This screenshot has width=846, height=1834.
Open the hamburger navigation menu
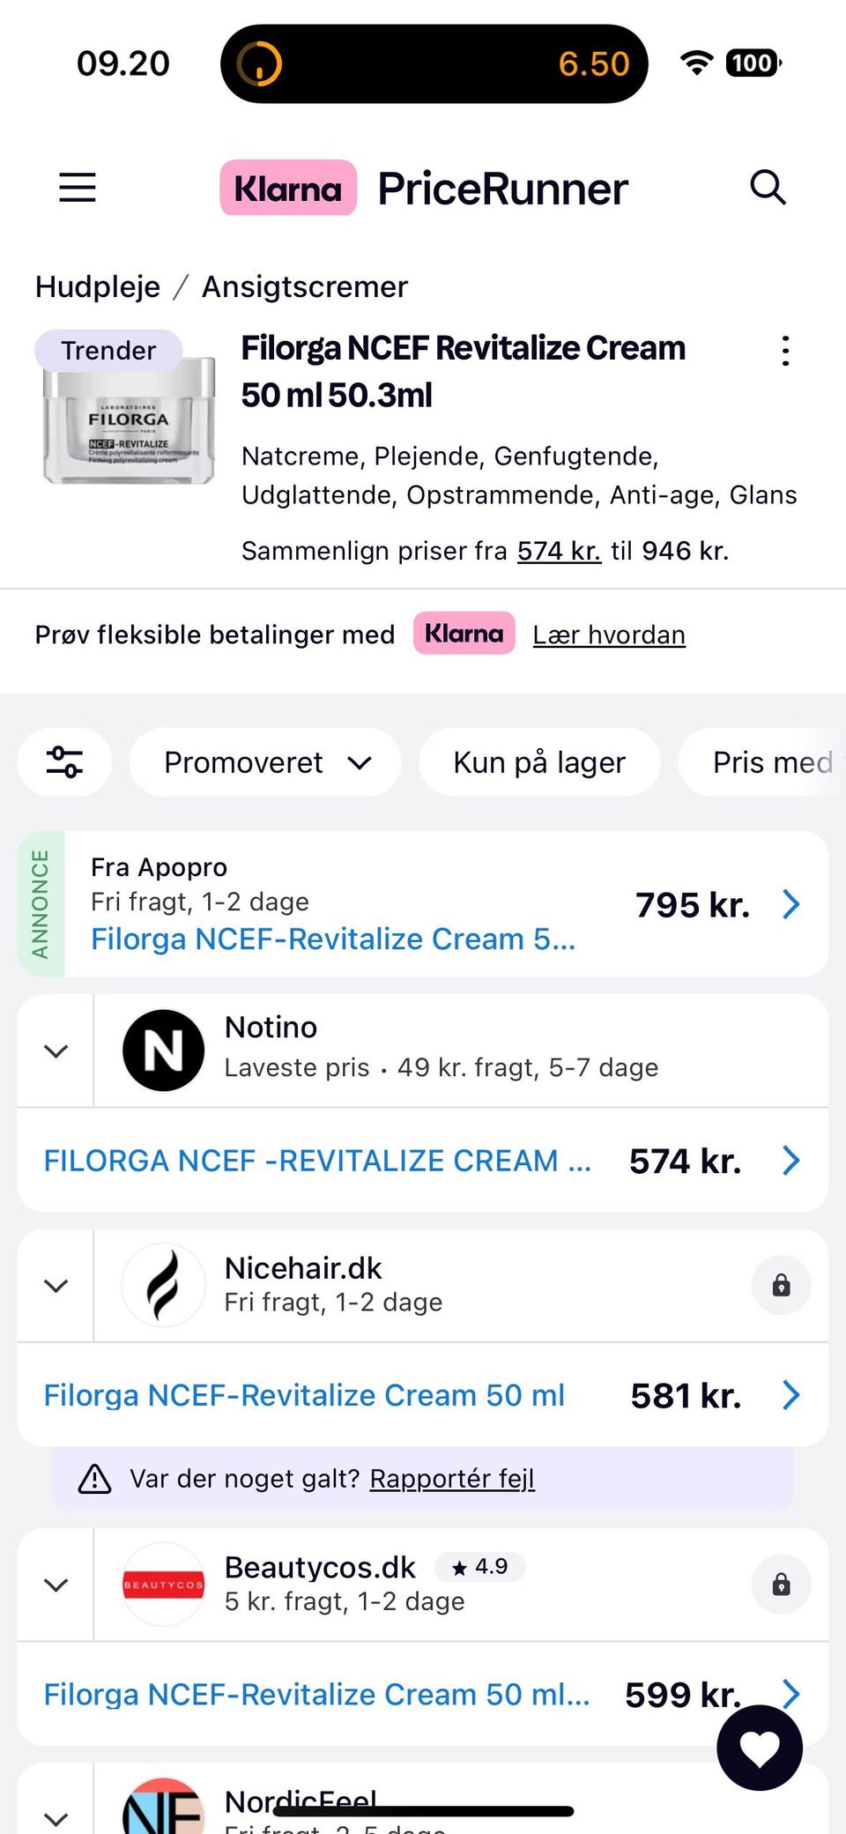click(x=78, y=188)
